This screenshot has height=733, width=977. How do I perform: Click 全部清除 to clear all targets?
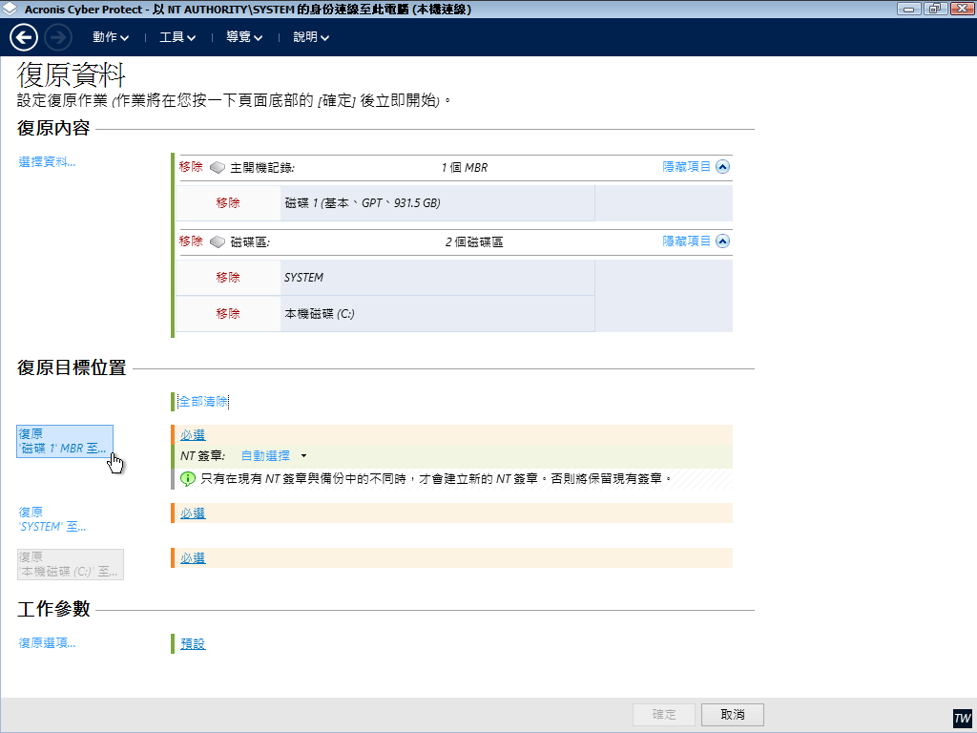(203, 402)
